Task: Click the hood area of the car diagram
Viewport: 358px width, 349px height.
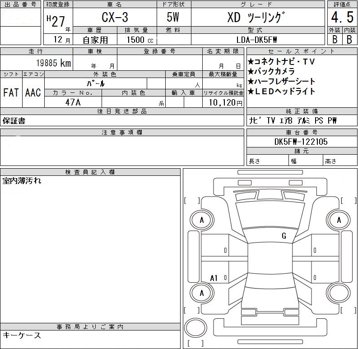Action: pos(271,214)
